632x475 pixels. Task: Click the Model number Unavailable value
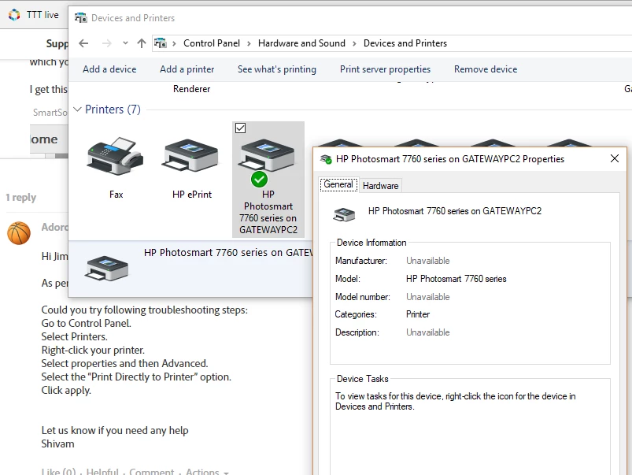pos(427,297)
